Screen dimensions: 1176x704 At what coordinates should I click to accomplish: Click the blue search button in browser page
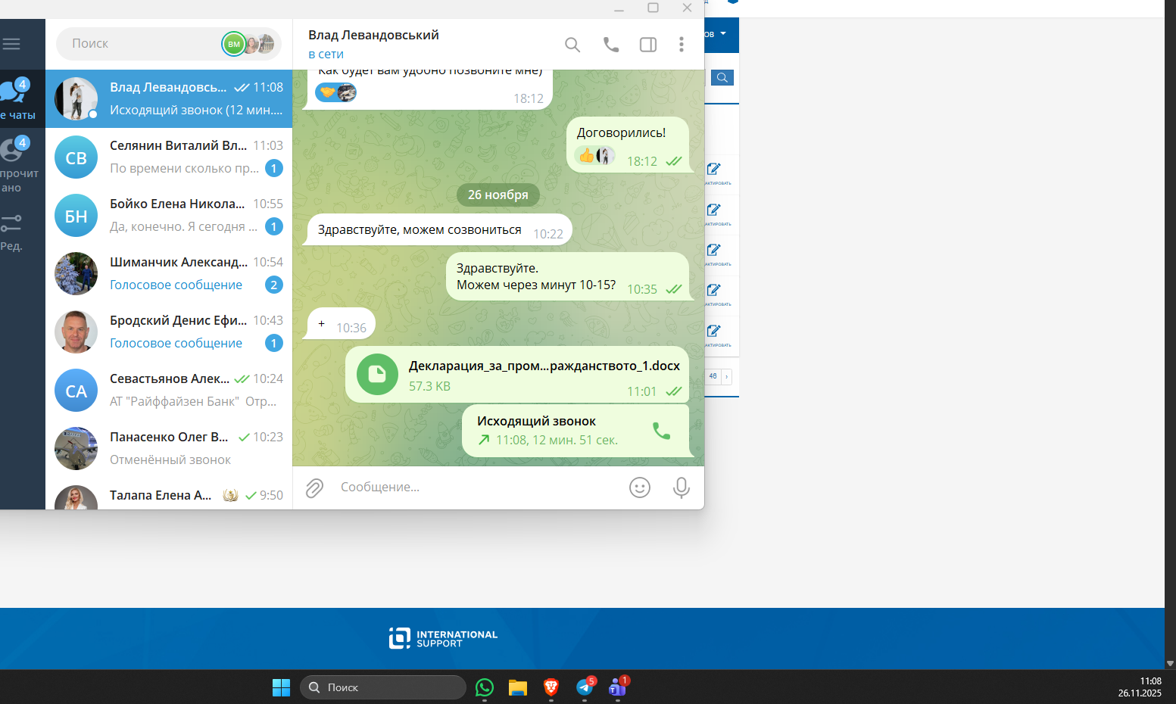click(x=722, y=77)
